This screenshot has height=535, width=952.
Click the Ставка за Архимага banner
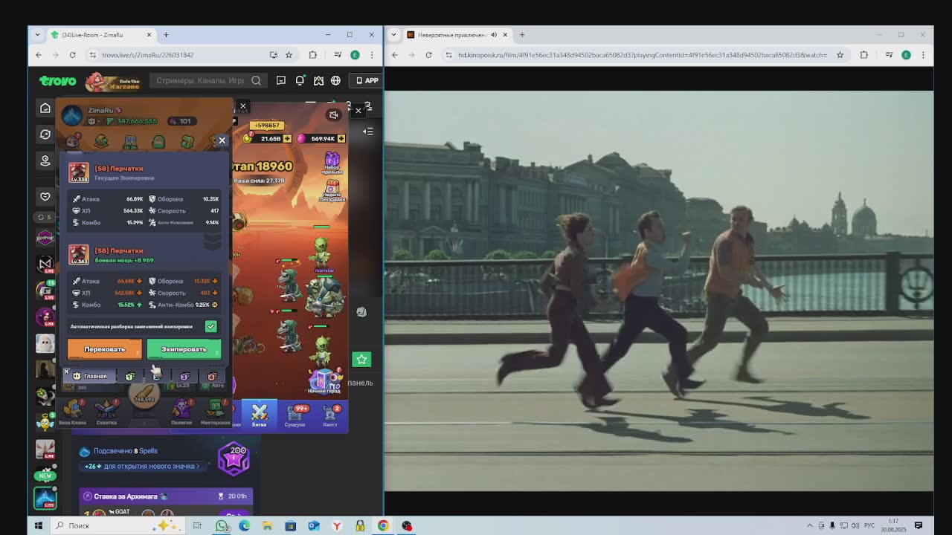167,496
